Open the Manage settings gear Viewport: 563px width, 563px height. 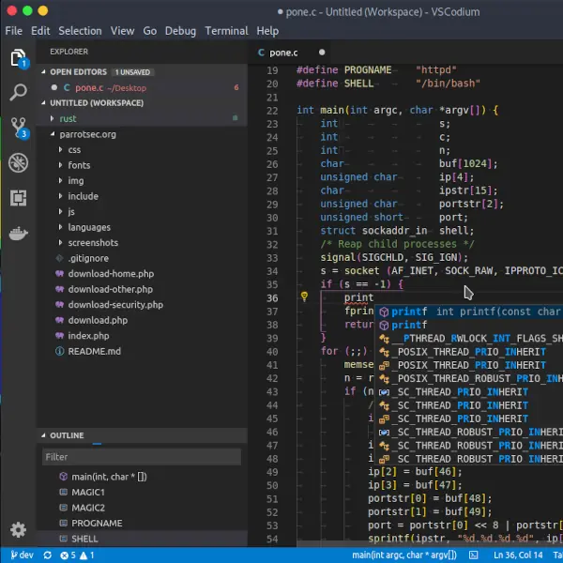coord(18,530)
